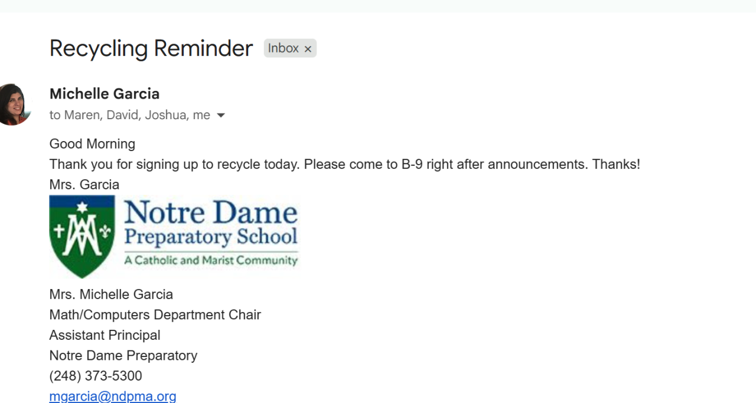Click the Catholic and Marist Community tagline

click(210, 260)
